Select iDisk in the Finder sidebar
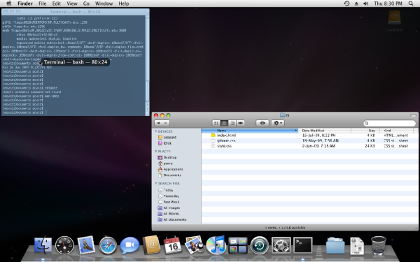Image resolution: width=420 pixels, height=262 pixels. [164, 143]
